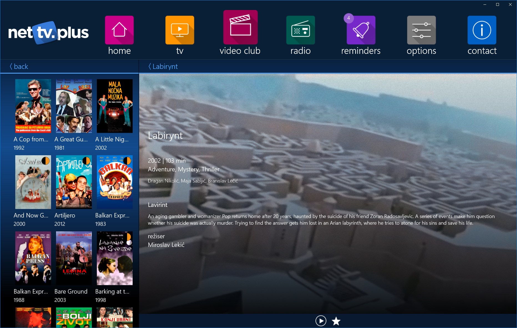Select Artiljero 2012 movie poster
The height and width of the screenshot is (328, 517).
(74, 182)
